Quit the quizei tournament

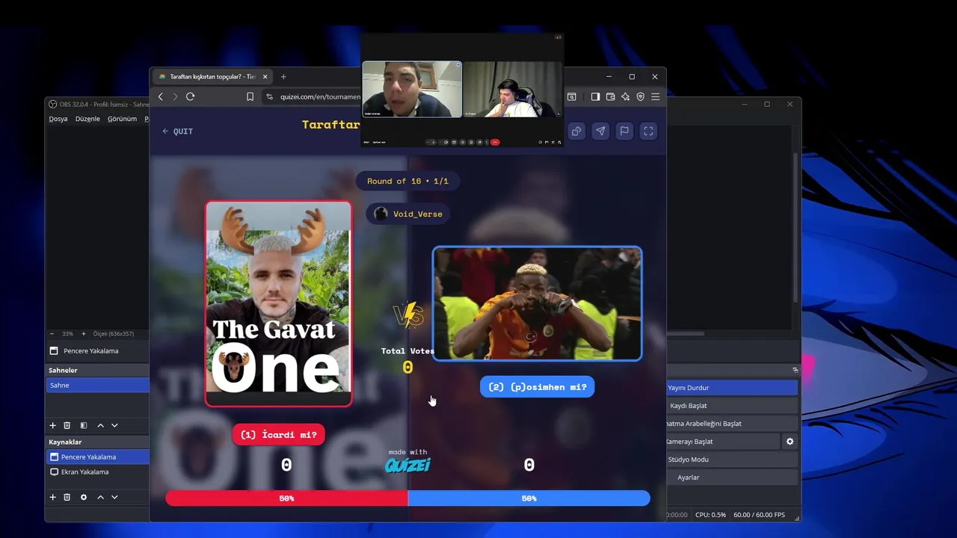point(177,131)
